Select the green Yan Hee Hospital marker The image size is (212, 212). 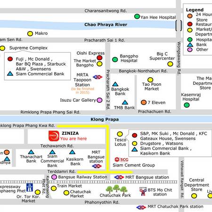137,16
